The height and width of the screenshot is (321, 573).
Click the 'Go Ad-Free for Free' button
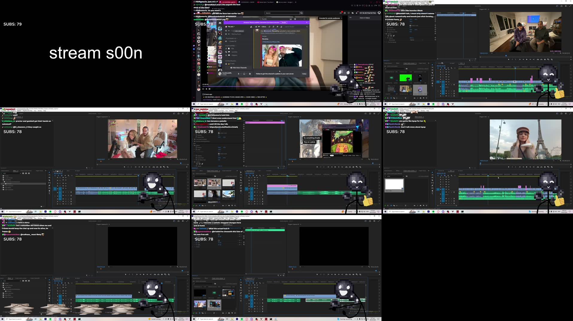(x=368, y=13)
